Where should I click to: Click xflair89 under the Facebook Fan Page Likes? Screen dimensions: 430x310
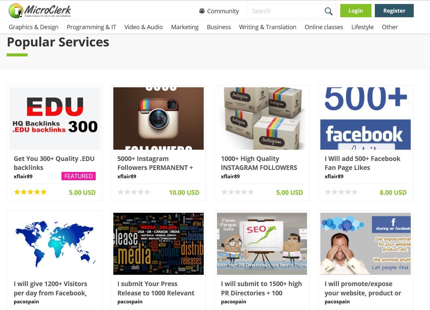(334, 176)
